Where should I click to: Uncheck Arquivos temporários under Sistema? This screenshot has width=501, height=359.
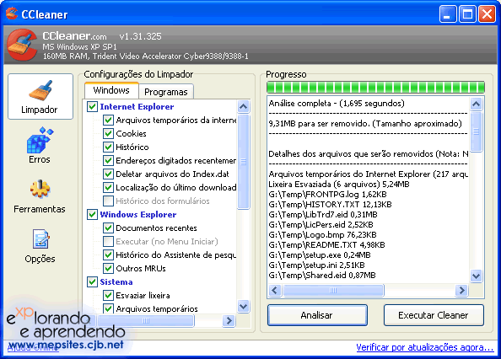pyautogui.click(x=108, y=308)
